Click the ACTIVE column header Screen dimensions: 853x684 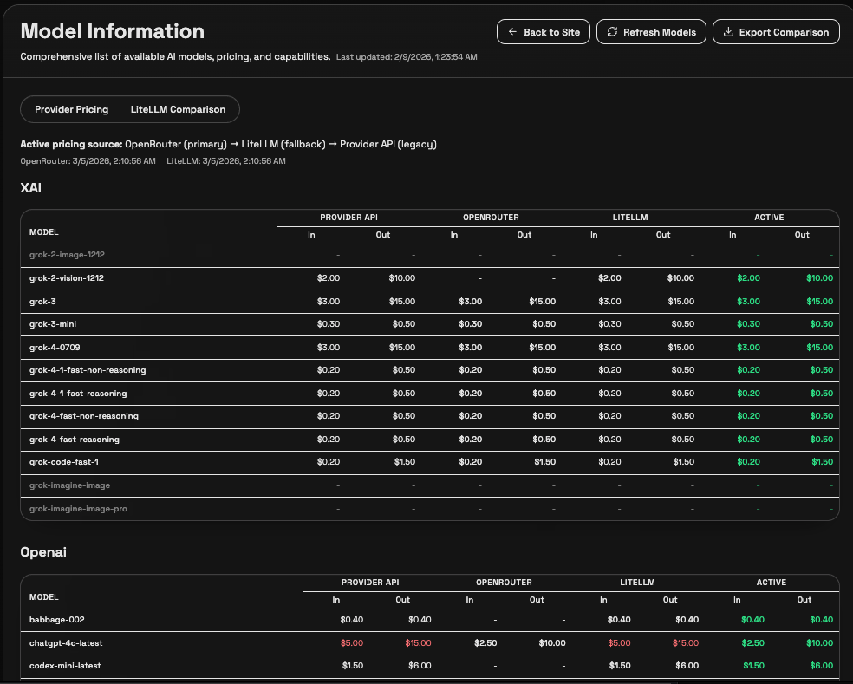tap(768, 218)
